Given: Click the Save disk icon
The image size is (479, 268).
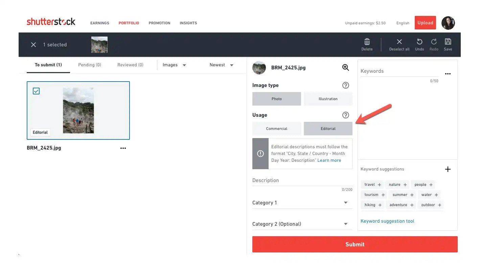Looking at the screenshot, I should click(448, 42).
